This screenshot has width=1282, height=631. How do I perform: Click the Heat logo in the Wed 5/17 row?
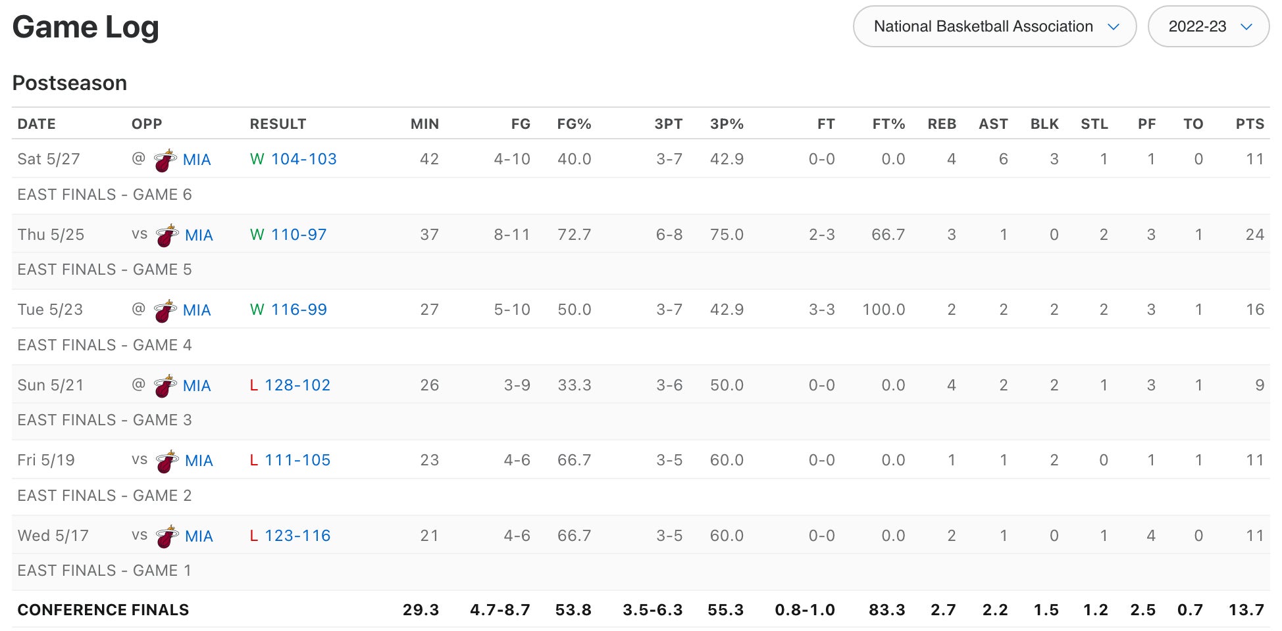[167, 537]
